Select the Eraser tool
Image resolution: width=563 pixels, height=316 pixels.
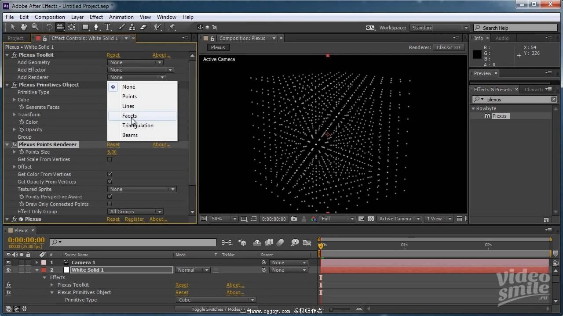click(143, 27)
